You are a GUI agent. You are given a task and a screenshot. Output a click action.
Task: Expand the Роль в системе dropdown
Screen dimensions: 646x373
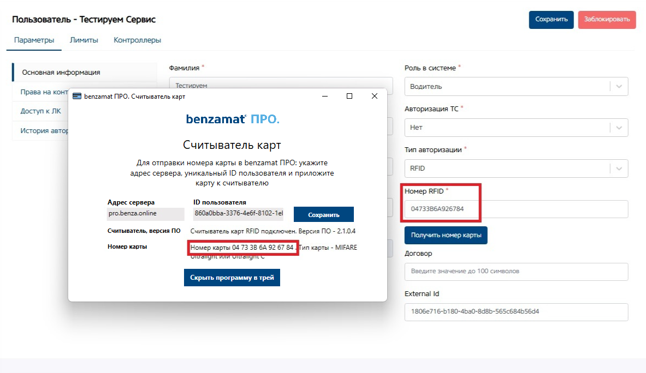[x=516, y=86]
